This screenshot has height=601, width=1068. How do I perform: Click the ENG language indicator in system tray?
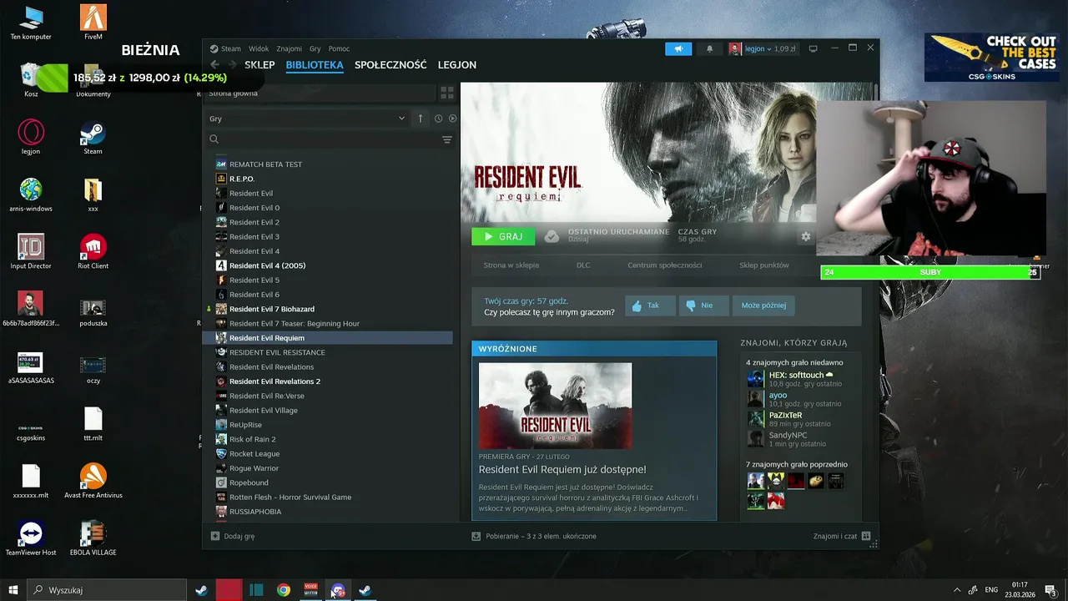point(991,590)
